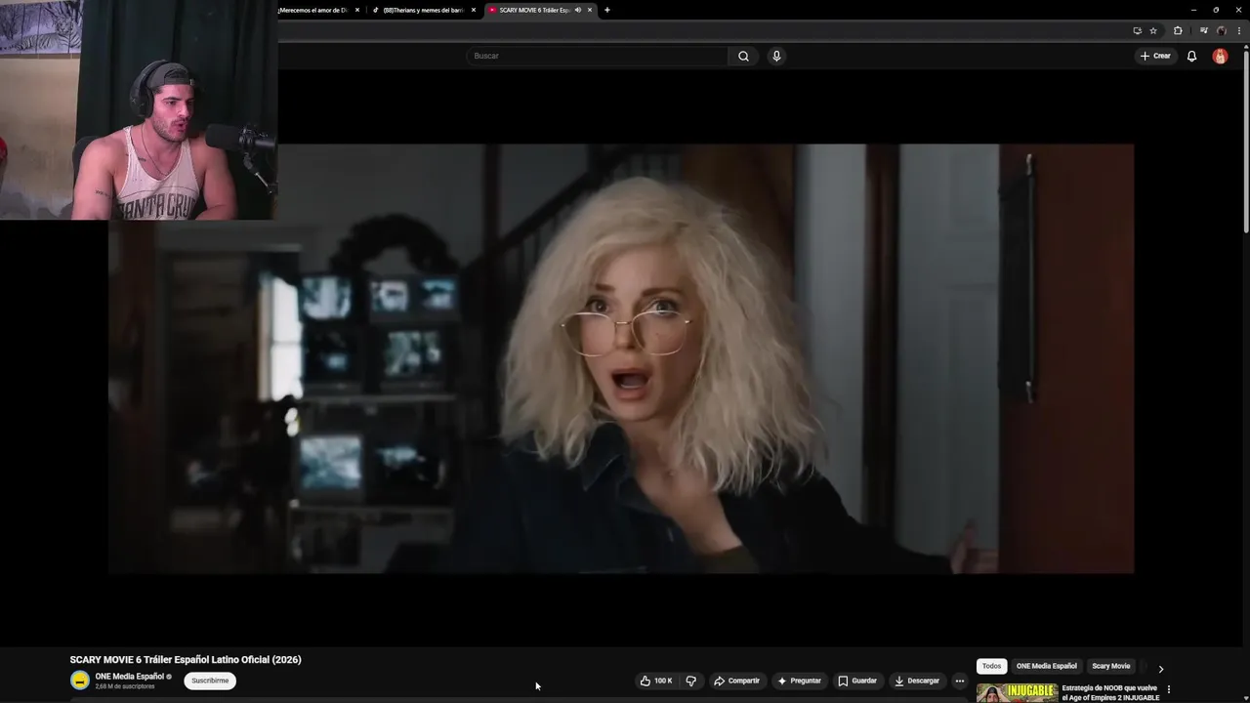Click the SCARY MOVIE 6 video title text

[186, 660]
